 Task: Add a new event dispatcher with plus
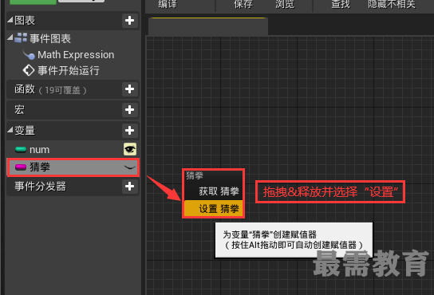(x=129, y=187)
